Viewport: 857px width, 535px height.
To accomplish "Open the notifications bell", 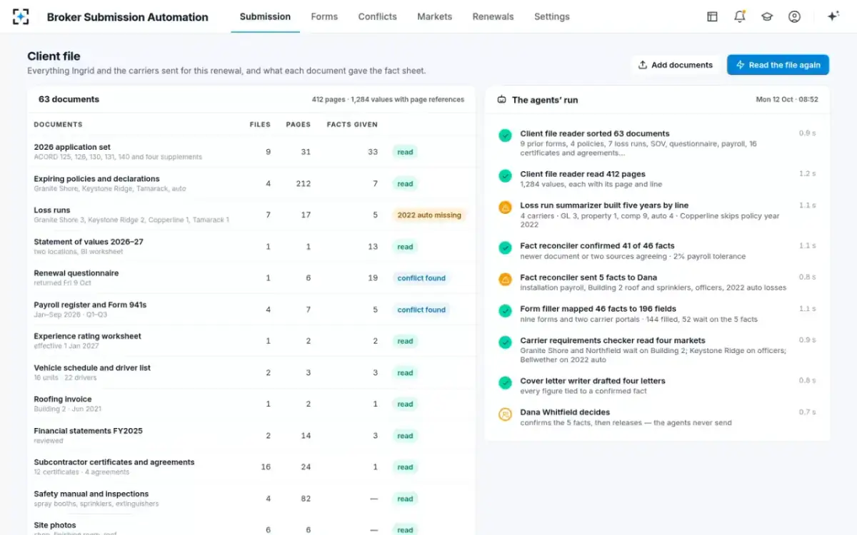I will click(x=740, y=16).
